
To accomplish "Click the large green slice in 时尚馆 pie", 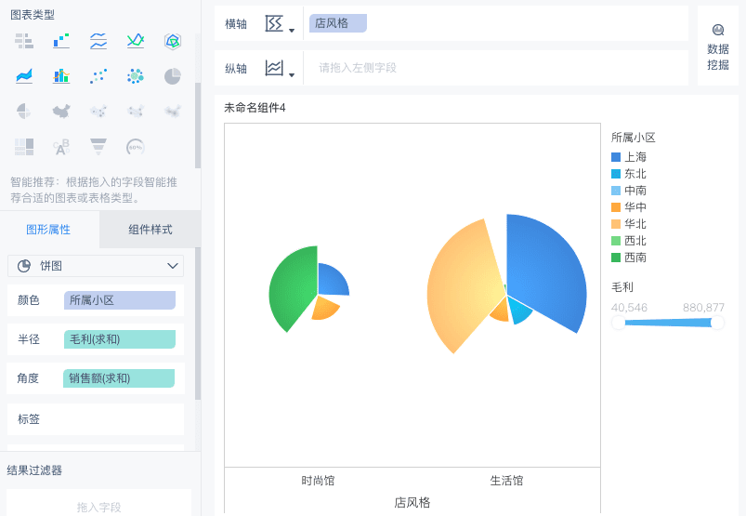I will pos(295,288).
